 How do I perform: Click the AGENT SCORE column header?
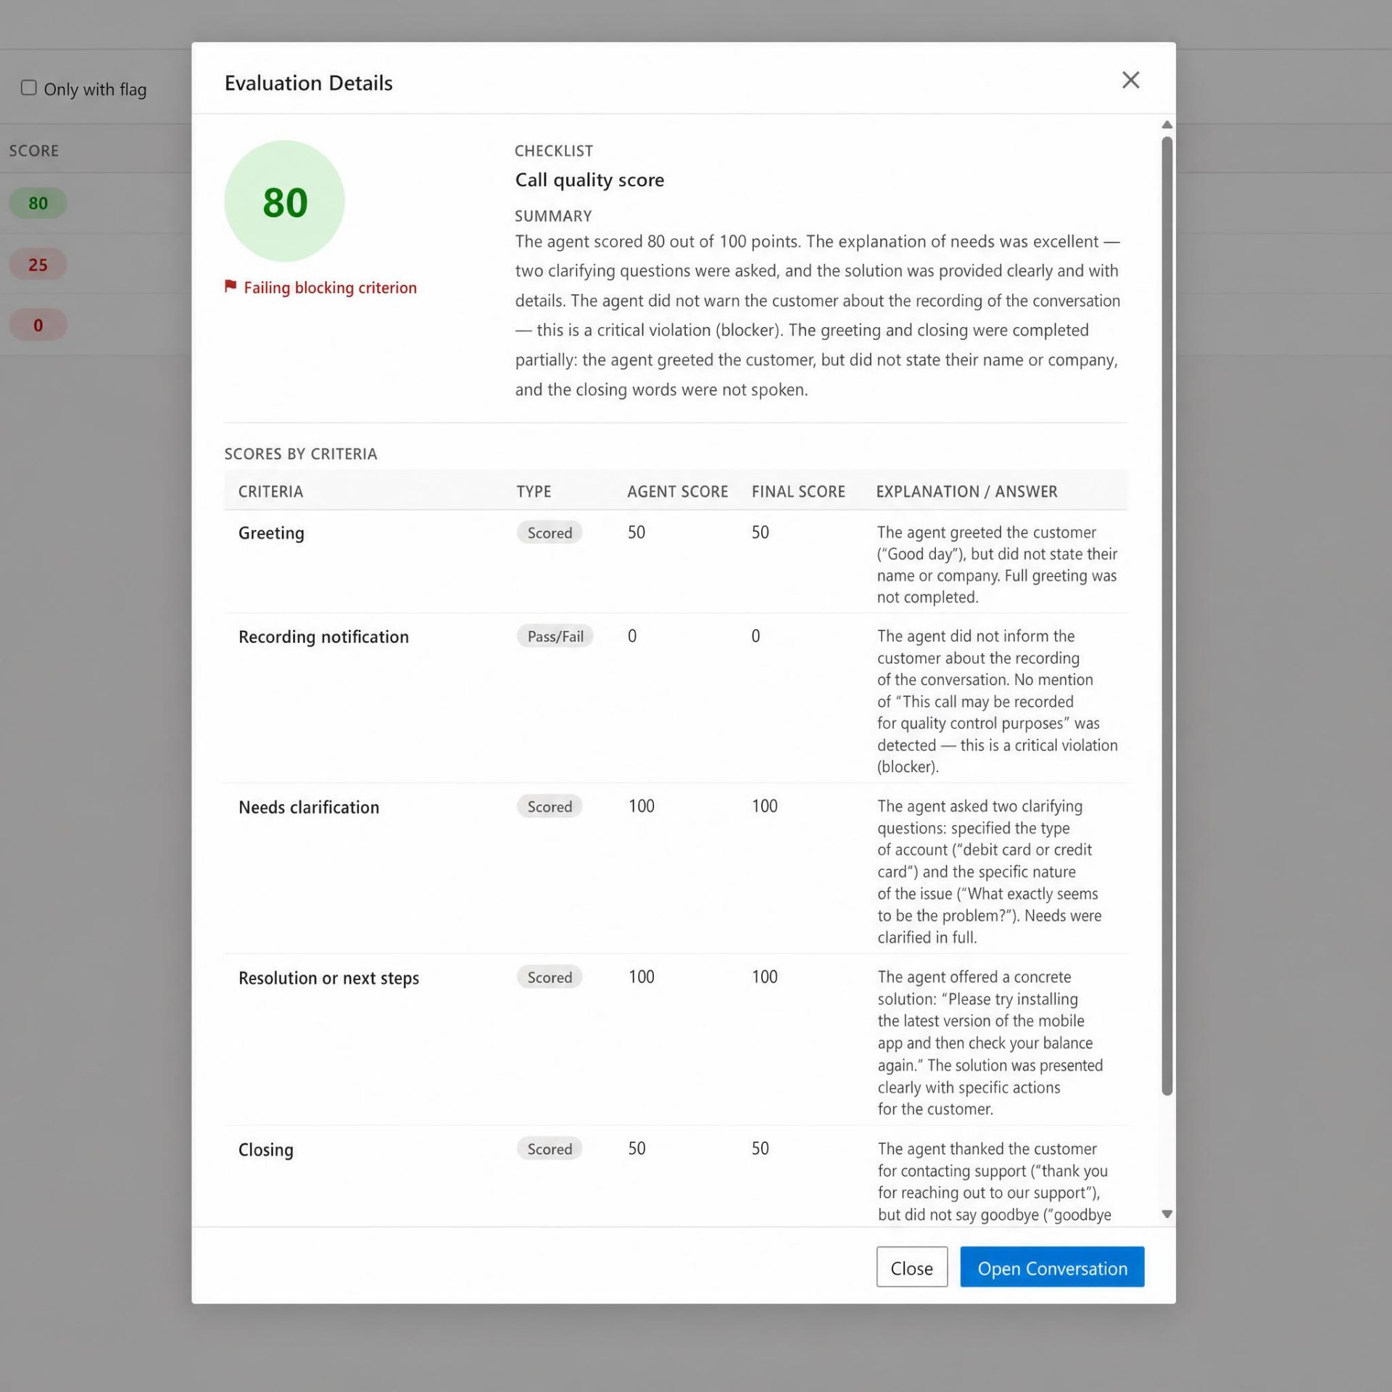point(677,492)
